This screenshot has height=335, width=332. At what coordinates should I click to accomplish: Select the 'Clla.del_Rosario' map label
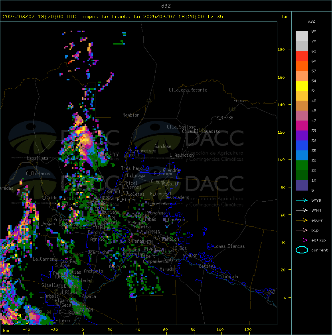[x=188, y=90]
